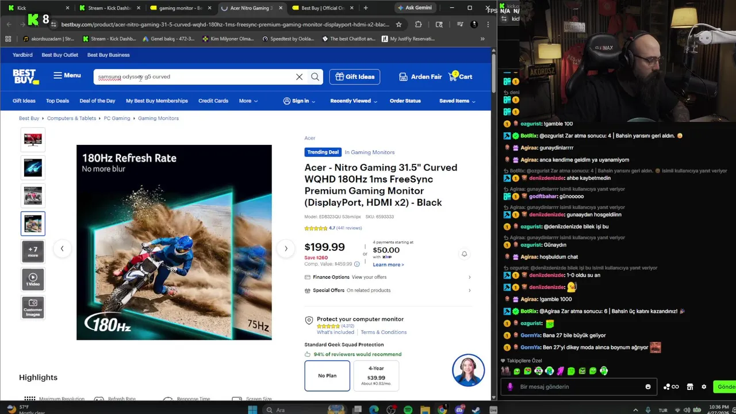
Task: Open the Arden Fair store locator
Action: pos(420,76)
